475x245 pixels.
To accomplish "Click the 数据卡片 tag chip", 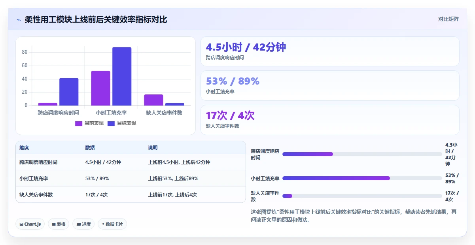I will [x=112, y=224].
